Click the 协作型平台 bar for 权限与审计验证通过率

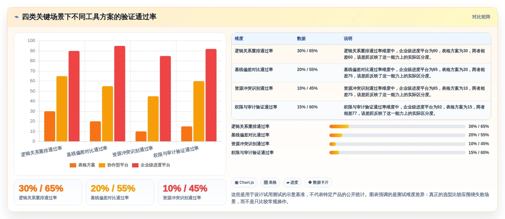click(199, 111)
